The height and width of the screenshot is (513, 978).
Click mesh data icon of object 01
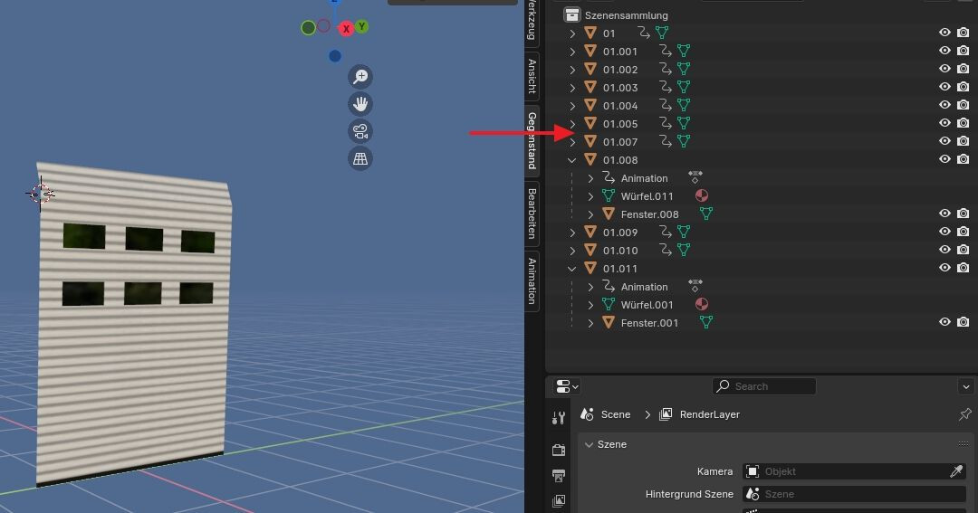[x=662, y=33]
